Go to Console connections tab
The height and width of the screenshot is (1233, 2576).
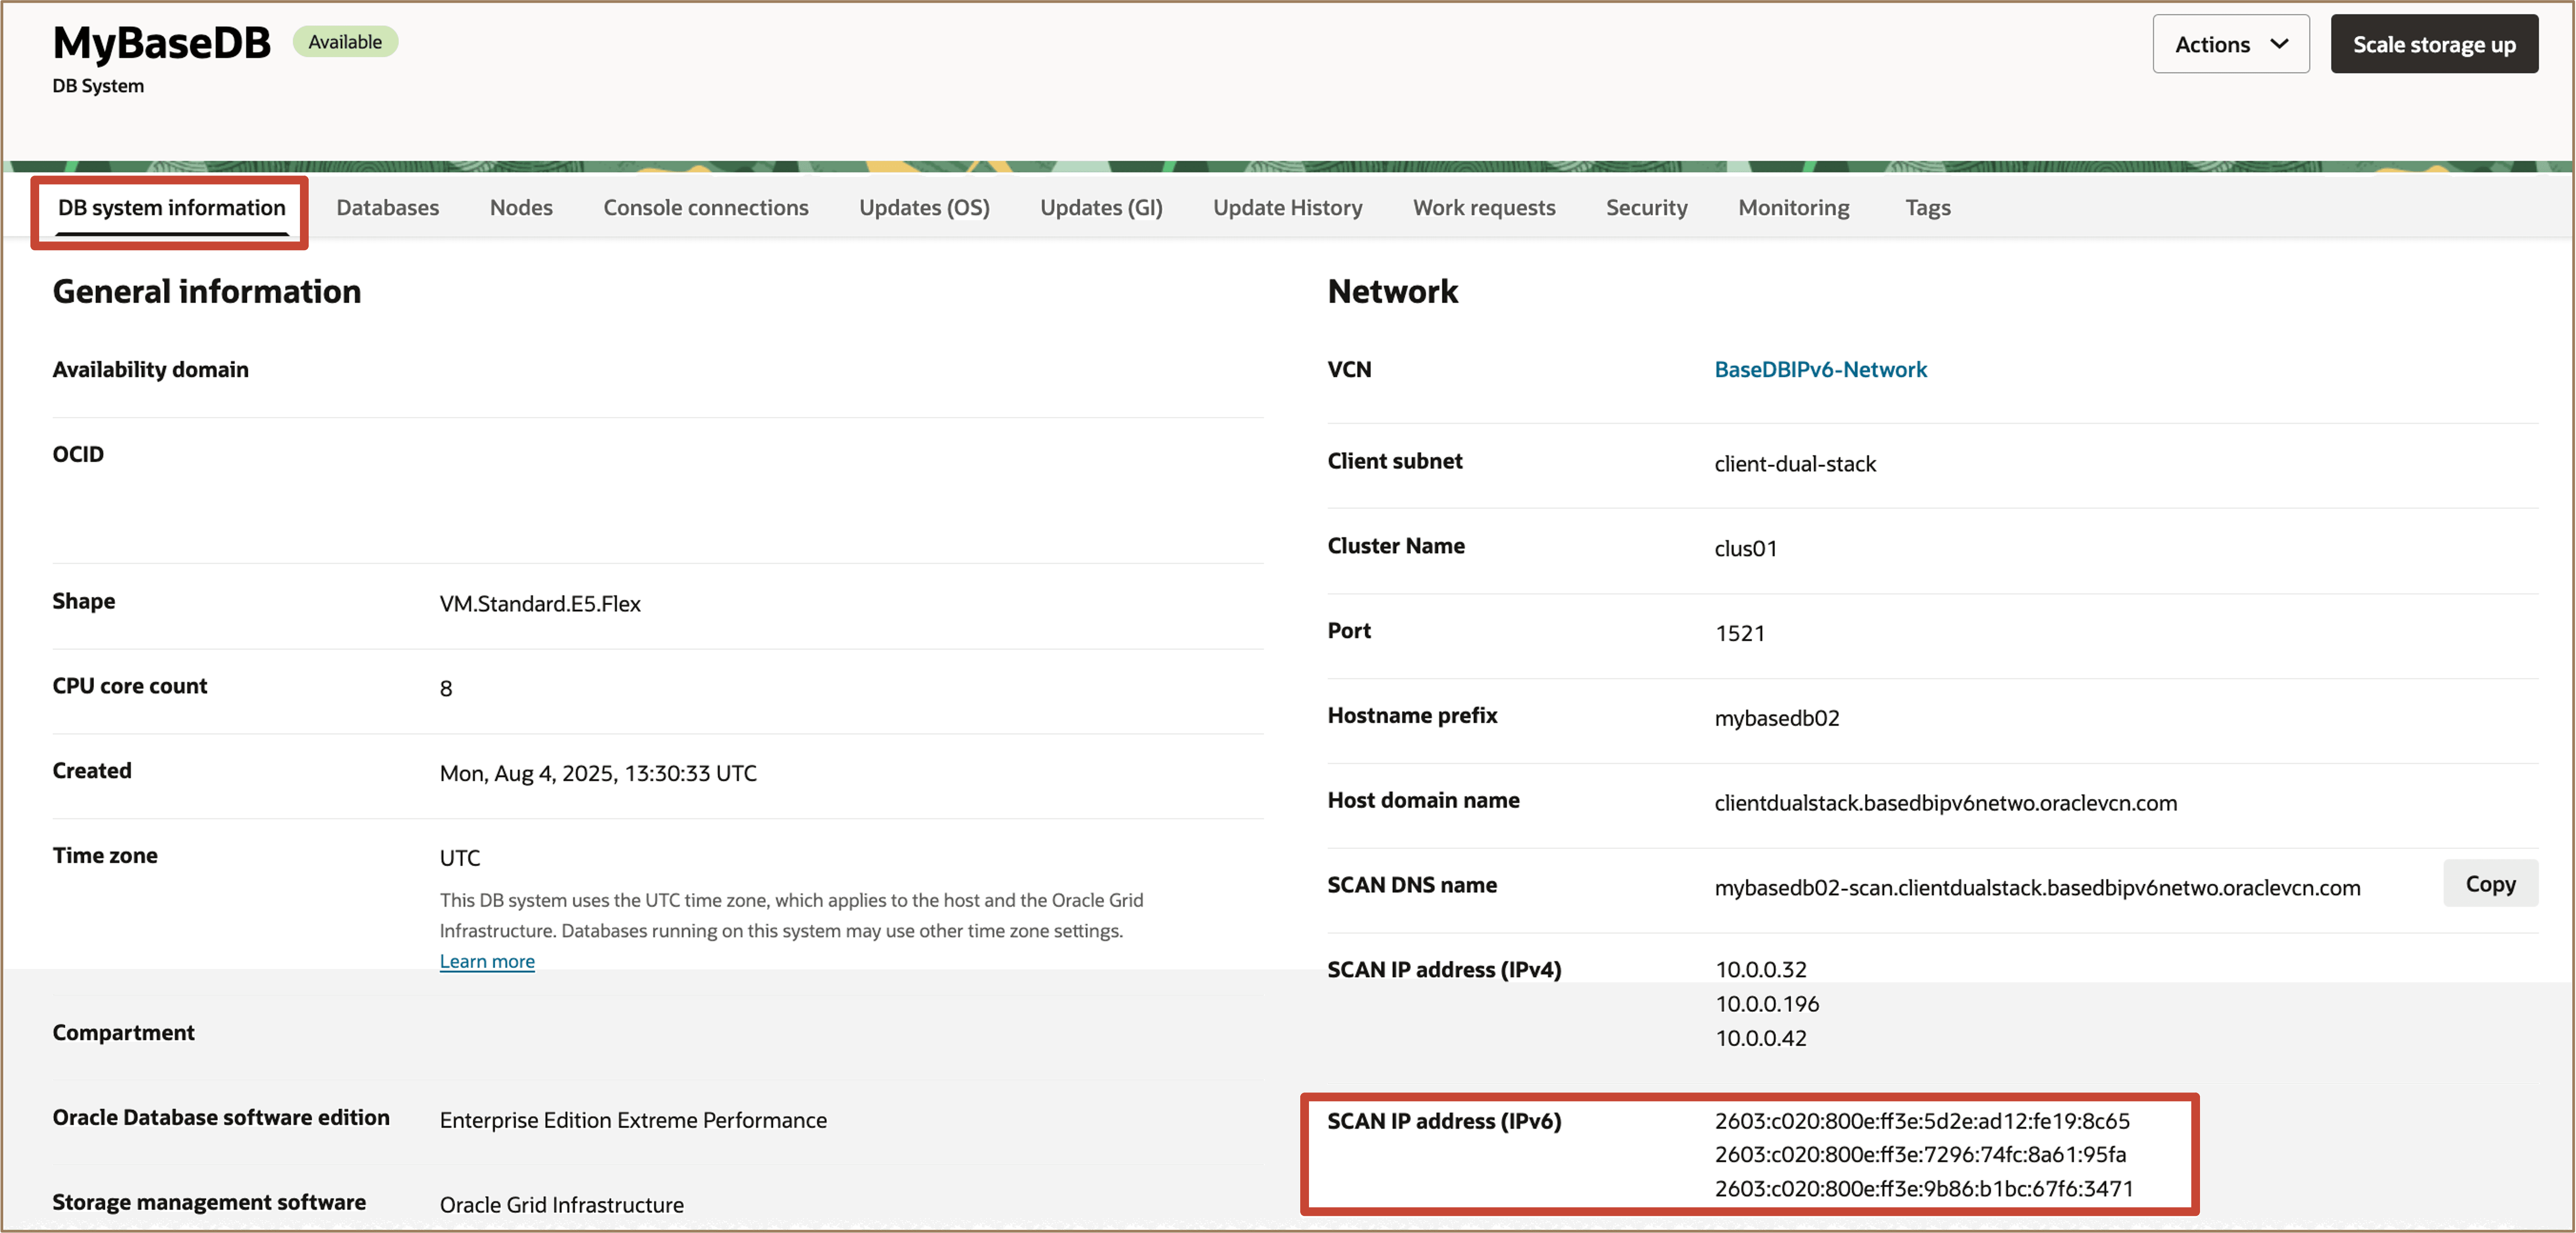pyautogui.click(x=705, y=207)
